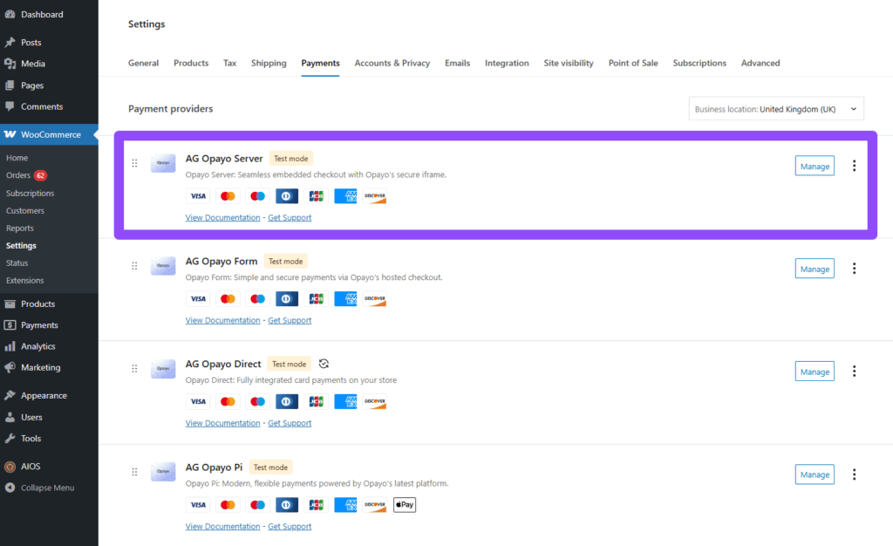Click the Test mode badge on AG Opayo Form
893x546 pixels.
click(285, 262)
